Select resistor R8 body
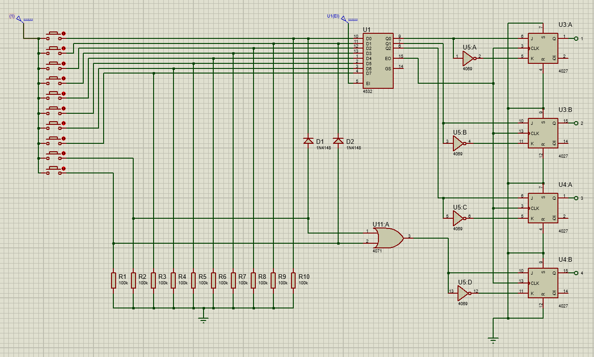This screenshot has width=594, height=357. pos(254,280)
